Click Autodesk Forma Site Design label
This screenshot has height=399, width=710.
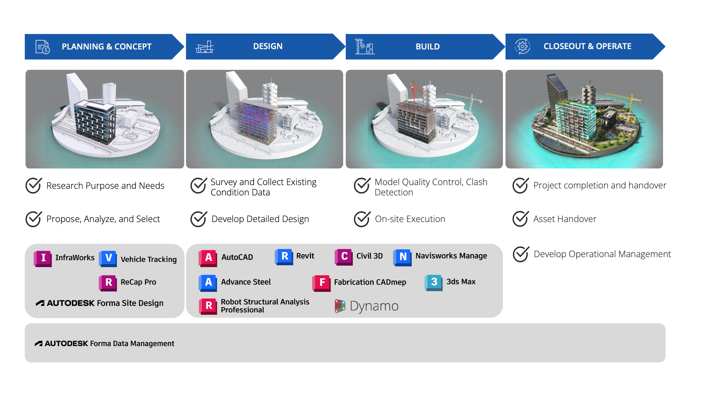click(x=99, y=303)
